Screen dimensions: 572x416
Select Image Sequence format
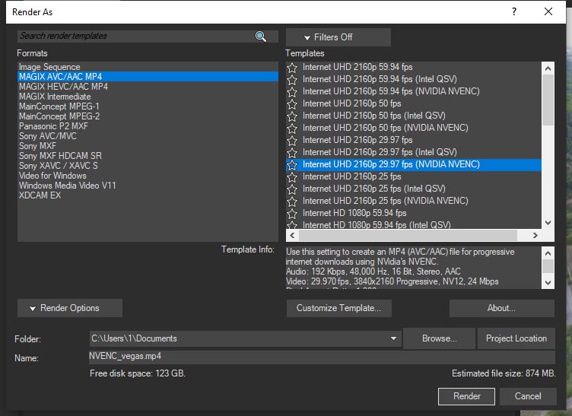[148, 67]
